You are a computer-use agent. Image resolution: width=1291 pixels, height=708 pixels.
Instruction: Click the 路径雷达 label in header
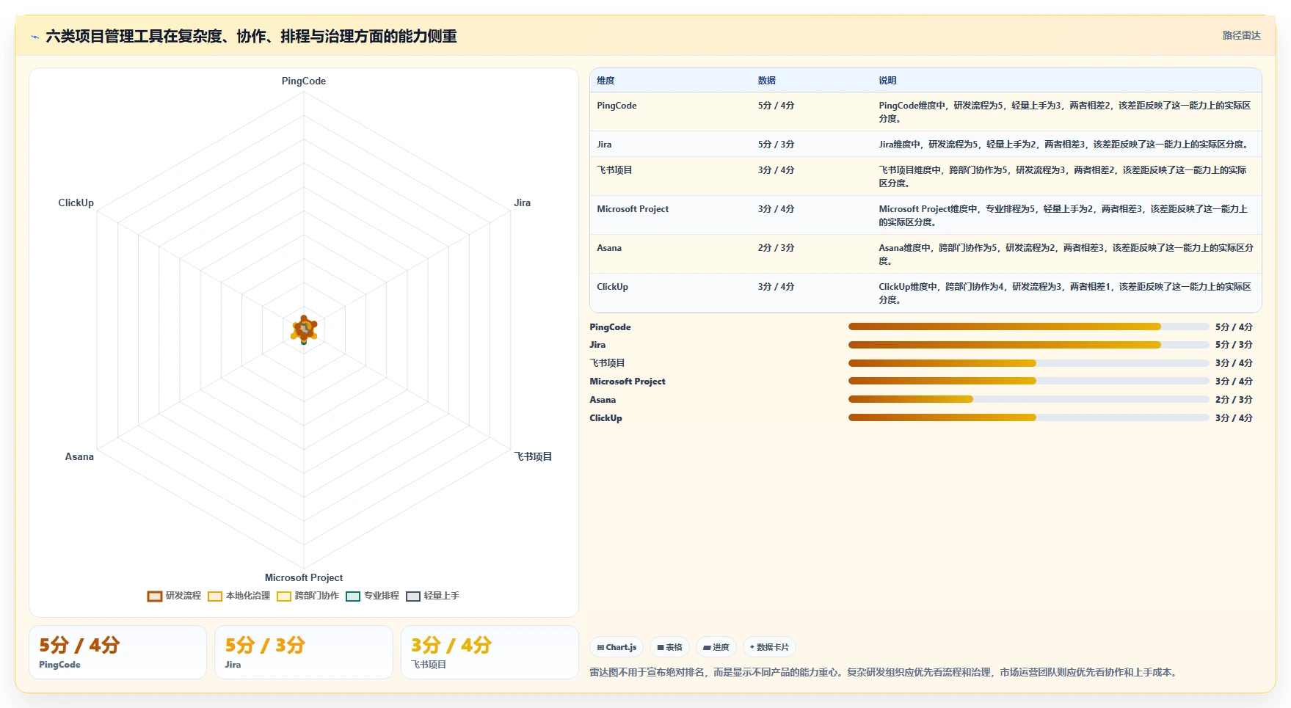(x=1241, y=35)
